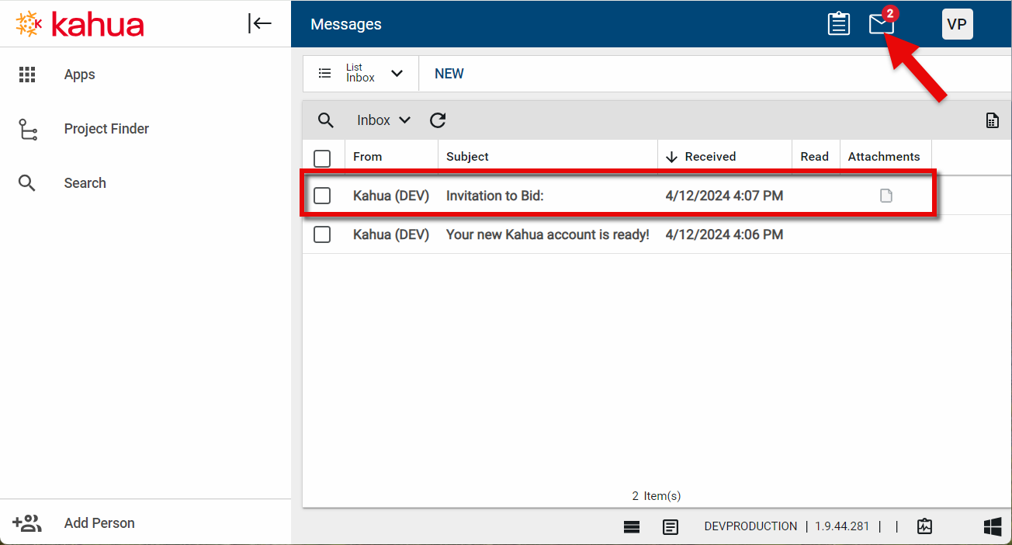Image resolution: width=1012 pixels, height=545 pixels.
Task: Click the activity monitor icon in status bar
Action: [x=924, y=526]
